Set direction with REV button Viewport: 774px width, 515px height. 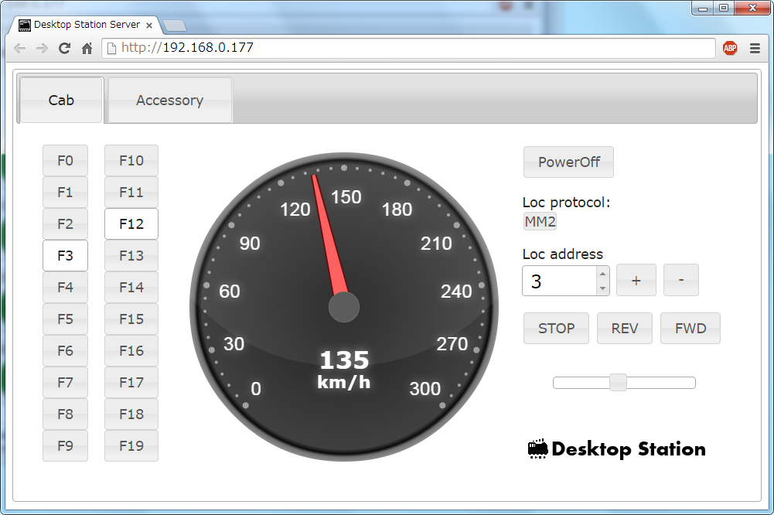click(625, 329)
